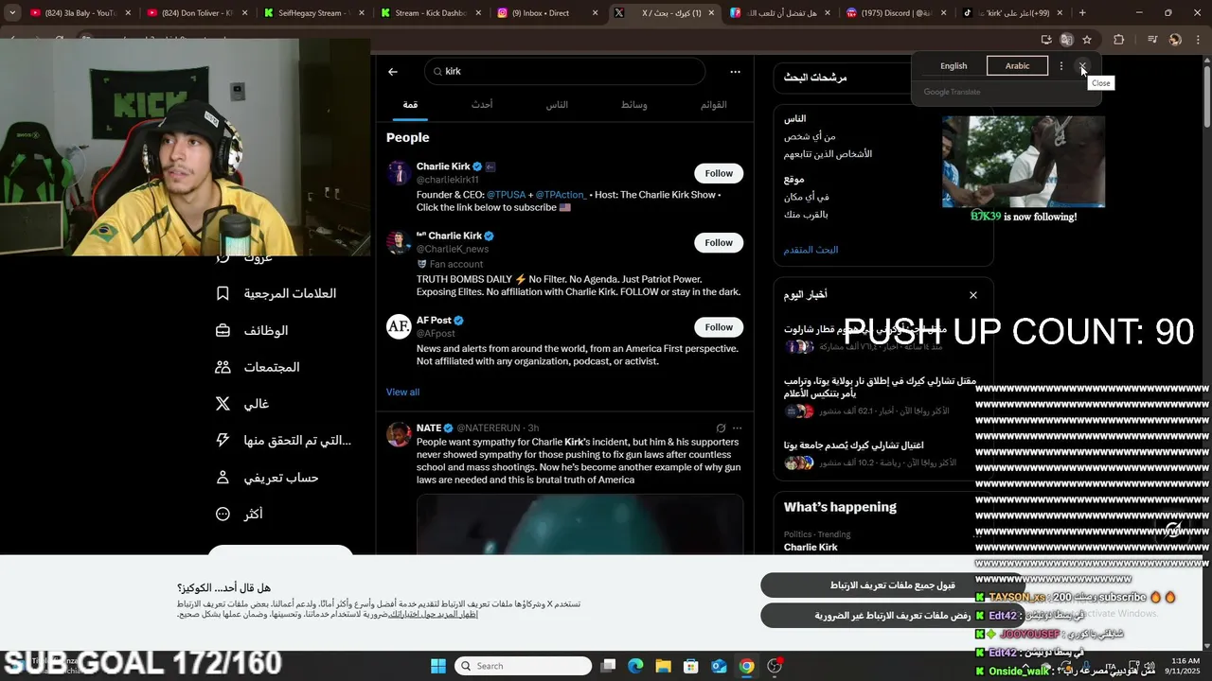
Task: Open the bookmarks العلامات المرجعية sidebar item
Action: (x=276, y=293)
